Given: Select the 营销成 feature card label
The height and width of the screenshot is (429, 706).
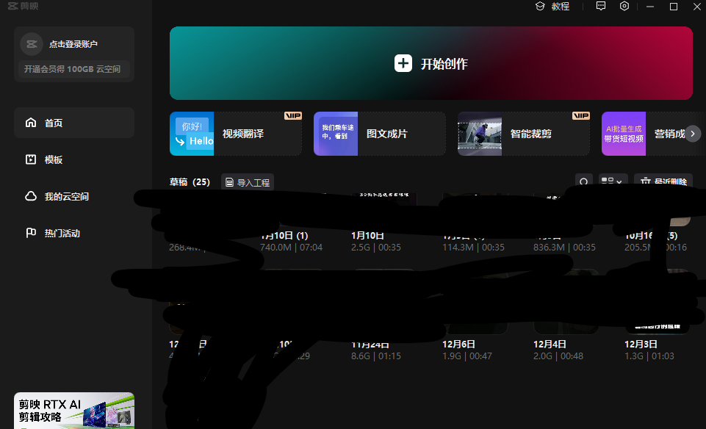Looking at the screenshot, I should [x=669, y=134].
